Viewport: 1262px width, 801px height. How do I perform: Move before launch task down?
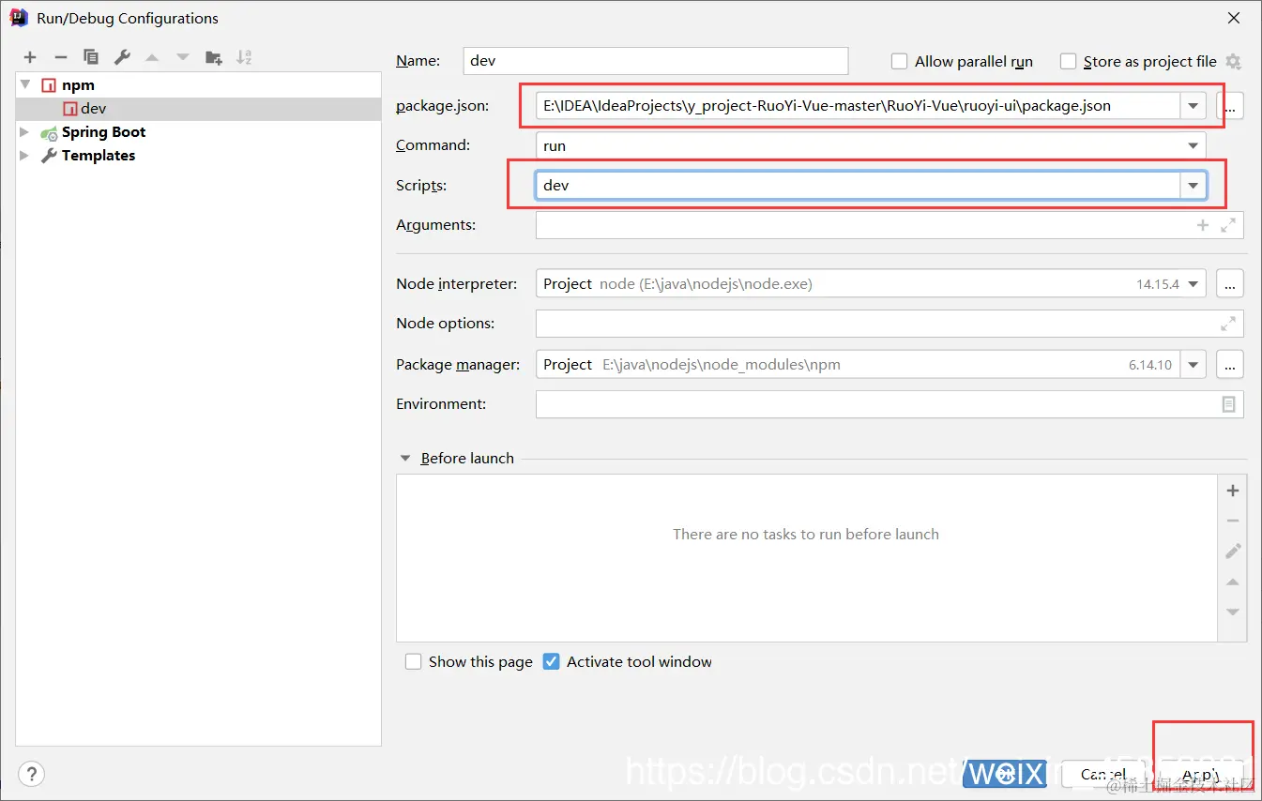[1234, 612]
